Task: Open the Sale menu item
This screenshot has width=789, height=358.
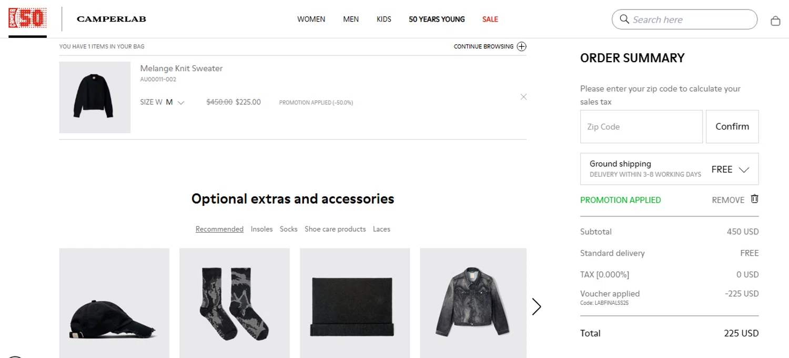Action: pos(490,19)
